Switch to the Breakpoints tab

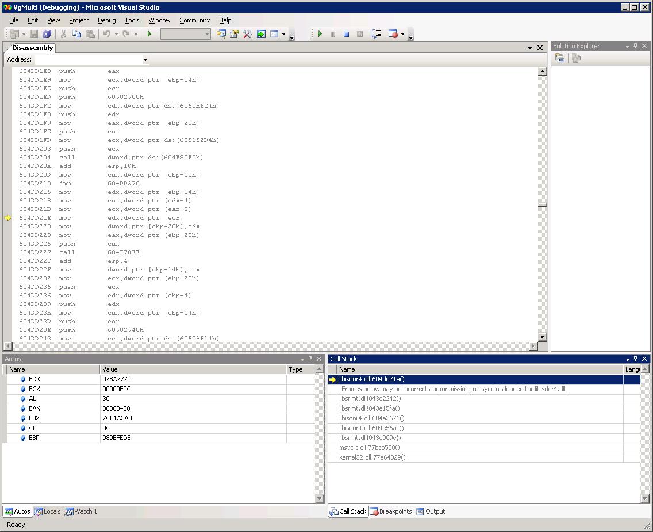coord(391,511)
